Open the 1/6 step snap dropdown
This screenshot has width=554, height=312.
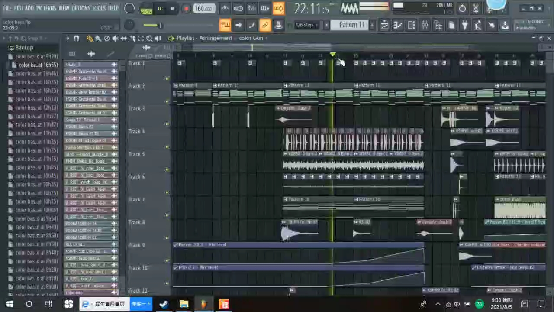click(306, 25)
